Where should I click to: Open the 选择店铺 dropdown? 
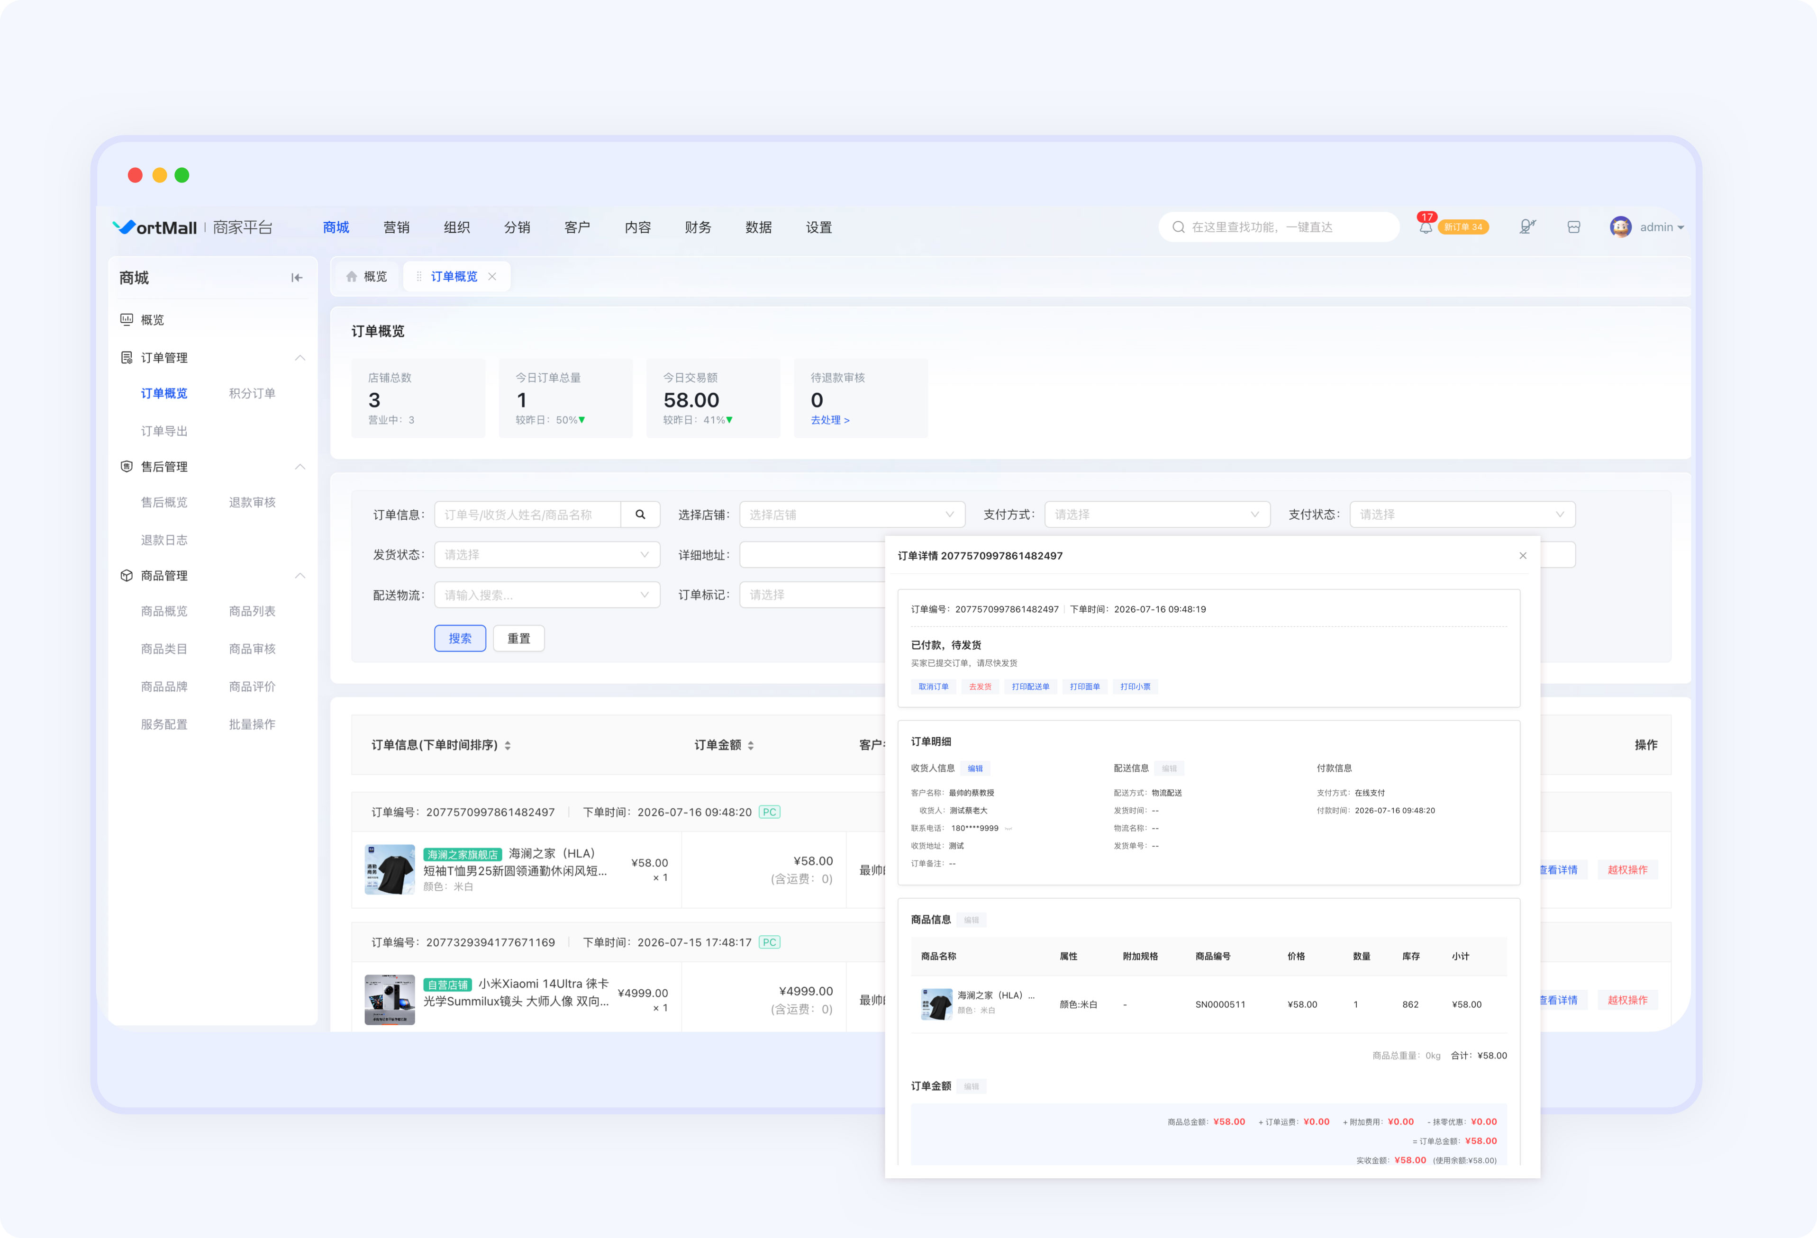852,514
